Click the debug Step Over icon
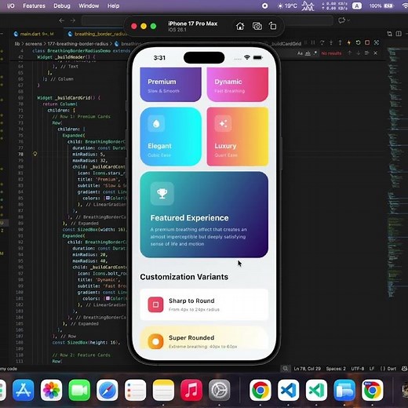The width and height of the screenshot is (408, 408). 322,42
